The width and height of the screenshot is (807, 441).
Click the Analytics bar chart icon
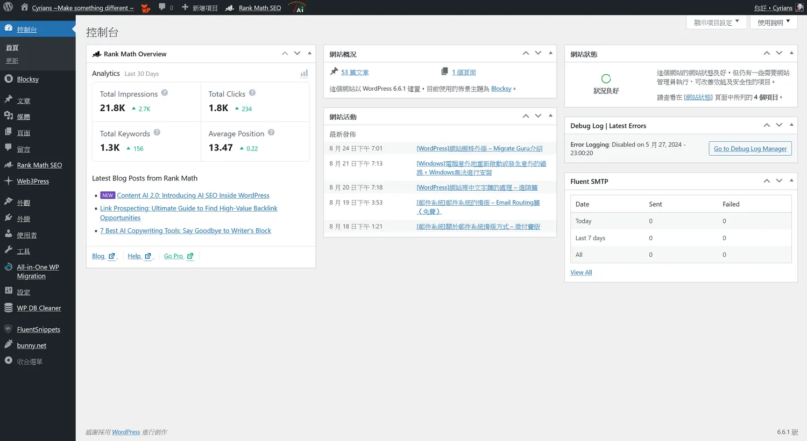tap(304, 74)
